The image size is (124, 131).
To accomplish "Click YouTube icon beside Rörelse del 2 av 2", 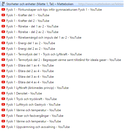I will [x=3, y=32].
